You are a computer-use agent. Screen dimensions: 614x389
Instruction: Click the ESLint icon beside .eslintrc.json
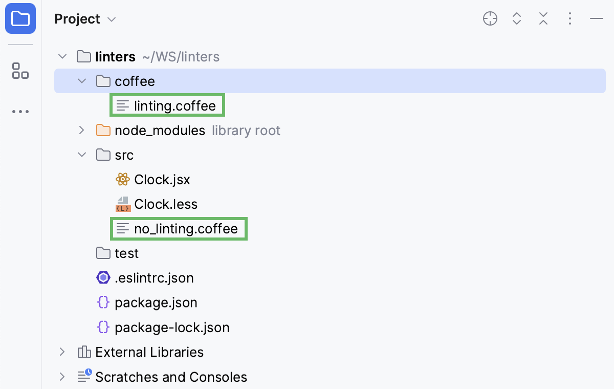(x=103, y=277)
